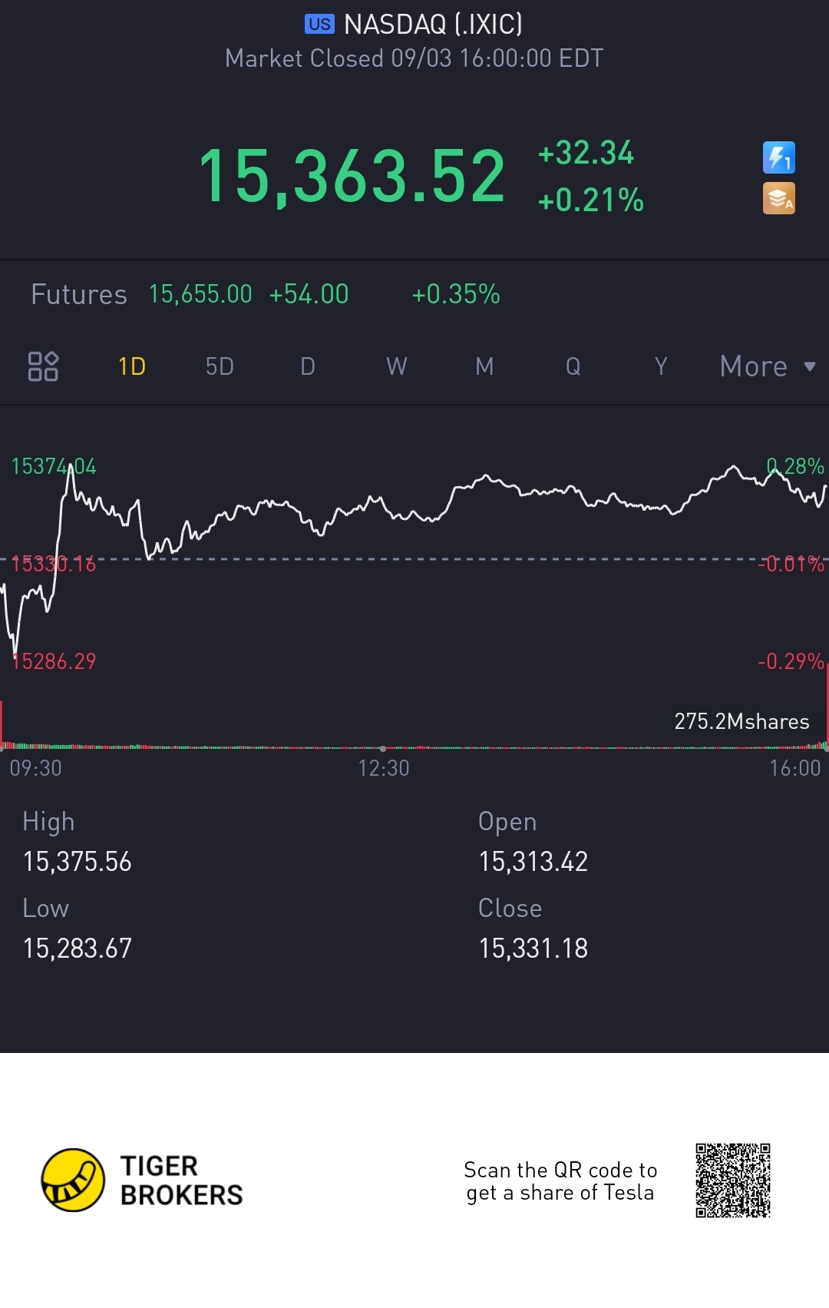
Task: Switch to the 1D chart tab
Action: pos(132,366)
